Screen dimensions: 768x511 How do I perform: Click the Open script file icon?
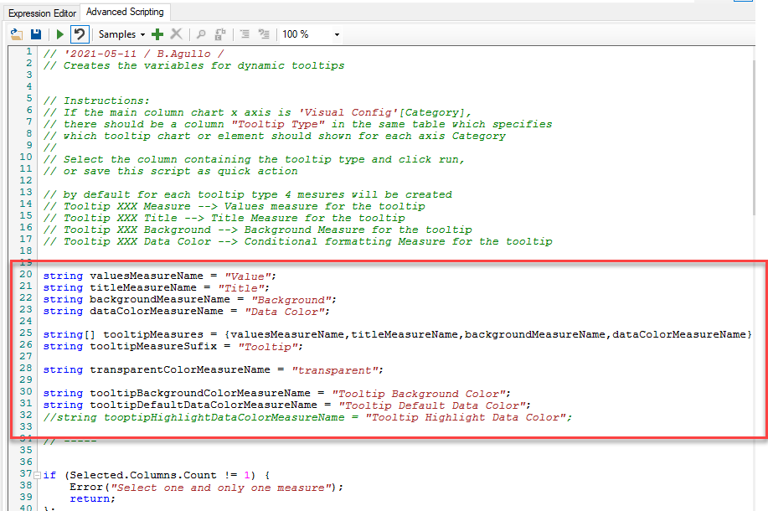[x=17, y=34]
